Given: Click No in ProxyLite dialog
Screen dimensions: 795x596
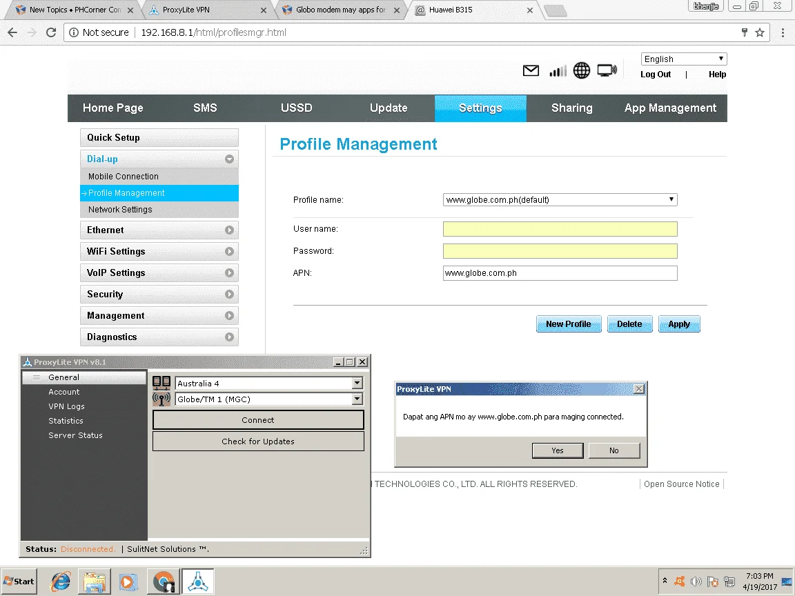Looking at the screenshot, I should 614,450.
